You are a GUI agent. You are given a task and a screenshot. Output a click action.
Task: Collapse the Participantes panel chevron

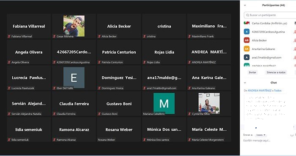(245, 5)
